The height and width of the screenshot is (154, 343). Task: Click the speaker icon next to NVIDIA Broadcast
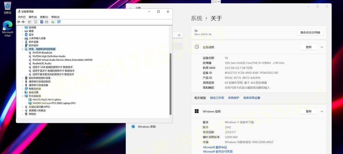coord(30,53)
